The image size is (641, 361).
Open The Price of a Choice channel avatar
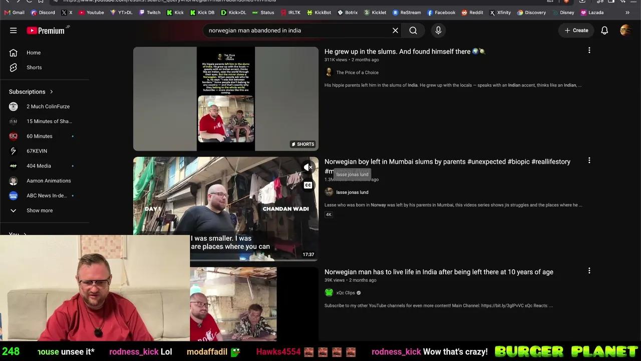coord(329,73)
